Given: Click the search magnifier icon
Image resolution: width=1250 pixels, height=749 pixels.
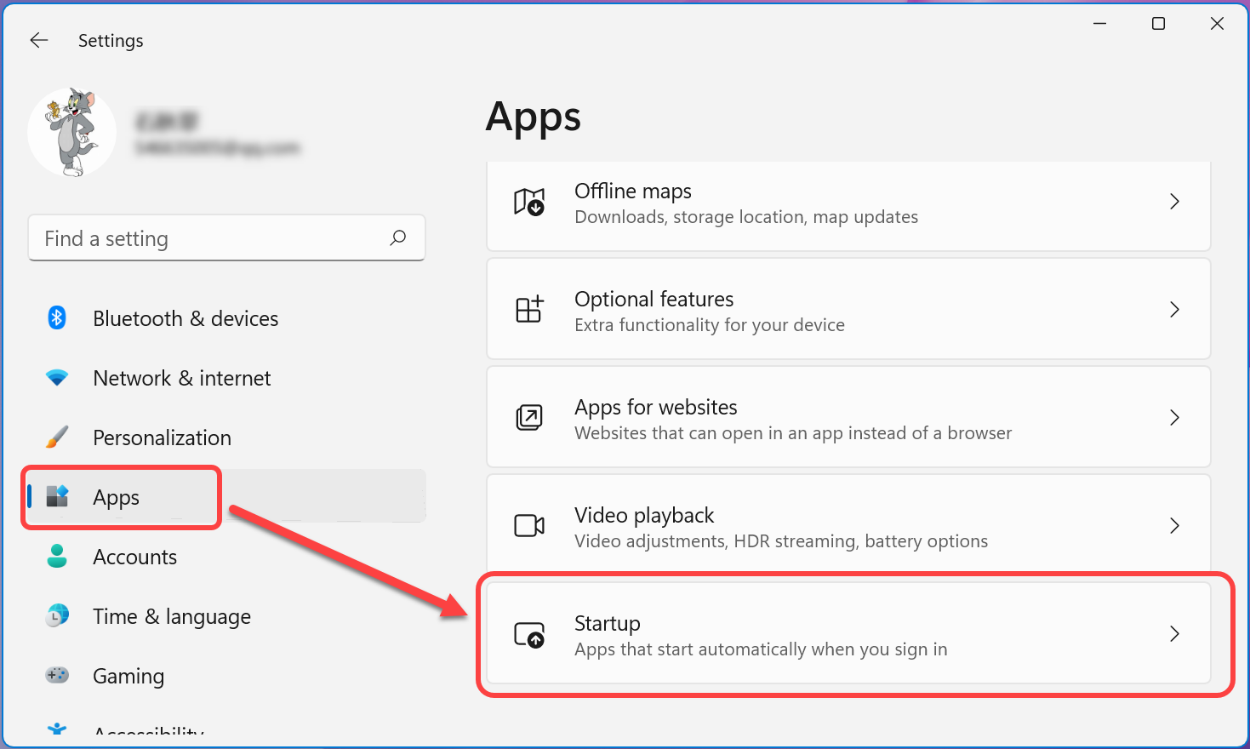Looking at the screenshot, I should 397,238.
